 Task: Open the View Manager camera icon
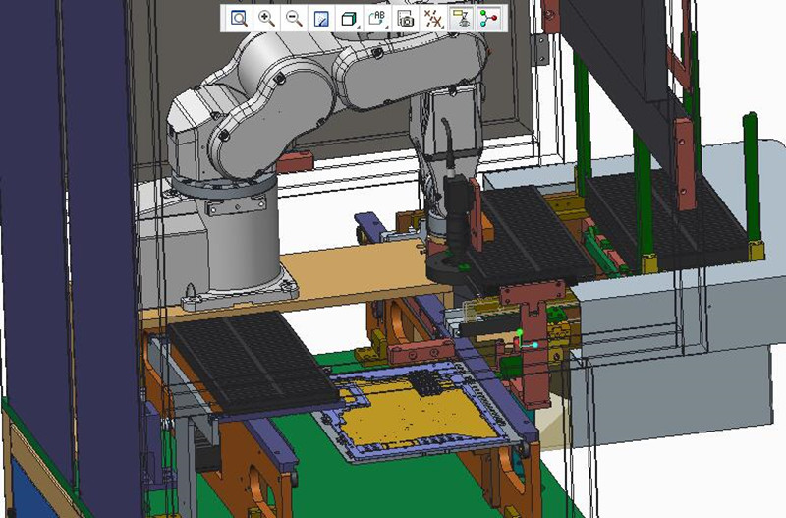405,18
